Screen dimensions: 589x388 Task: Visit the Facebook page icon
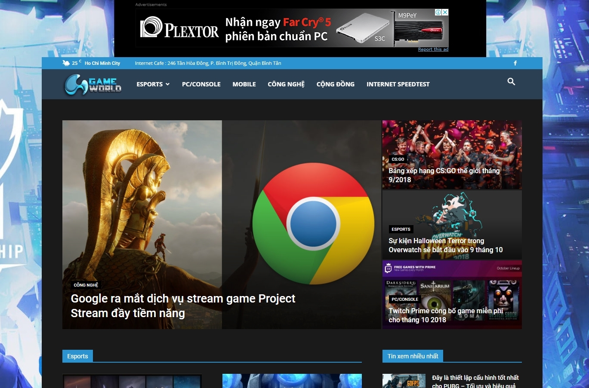[515, 63]
